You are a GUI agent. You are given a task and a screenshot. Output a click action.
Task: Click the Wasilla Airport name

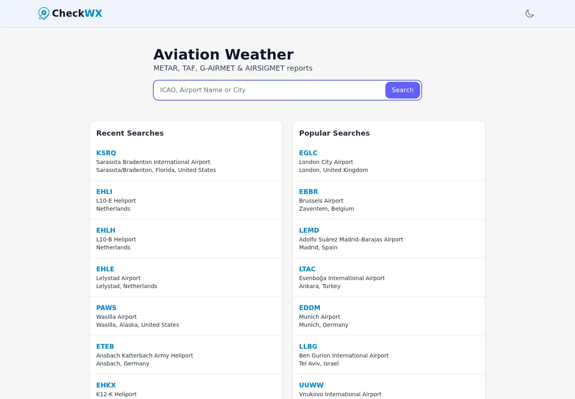(x=116, y=317)
